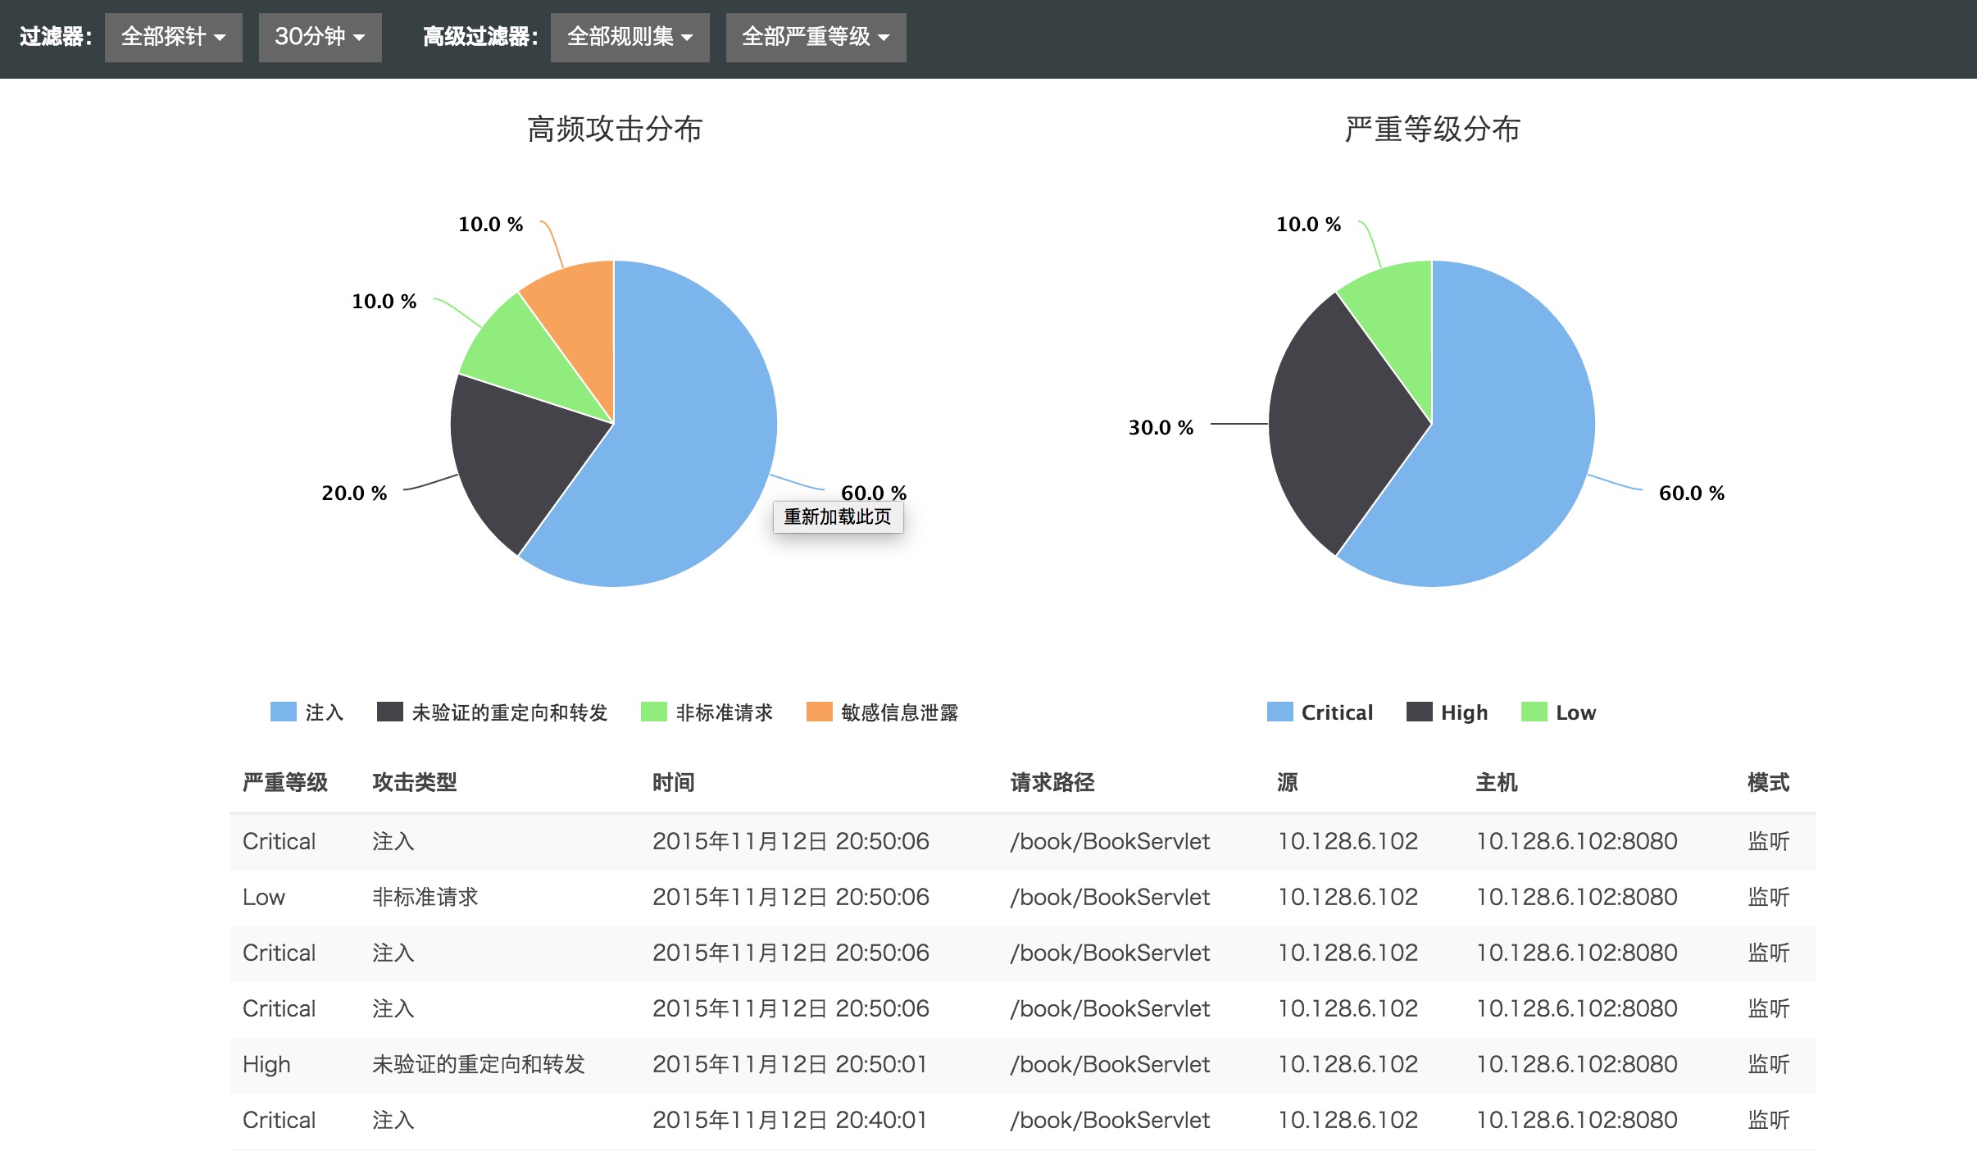Open the 全部规则集 ruleset dropdown
The image size is (1977, 1151).
[x=629, y=37]
